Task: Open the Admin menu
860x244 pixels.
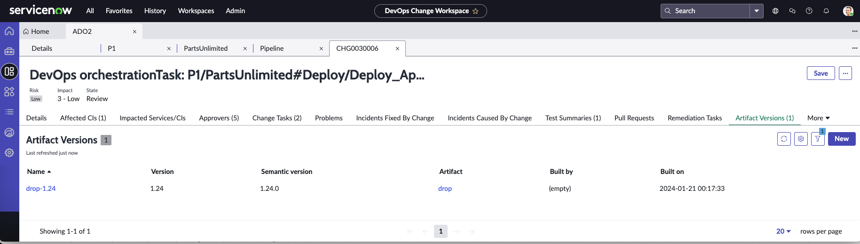Action: coord(236,11)
